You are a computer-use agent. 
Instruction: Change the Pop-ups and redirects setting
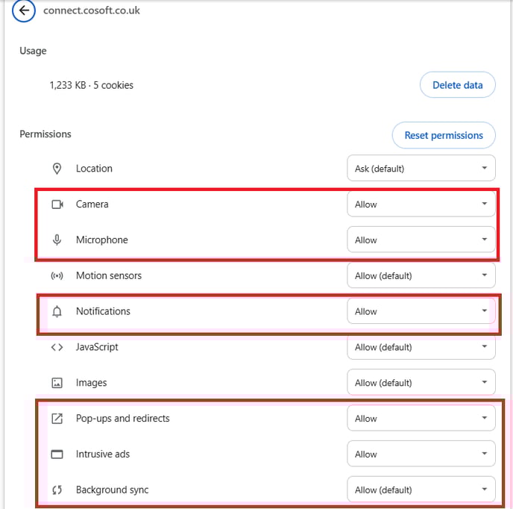(x=421, y=418)
